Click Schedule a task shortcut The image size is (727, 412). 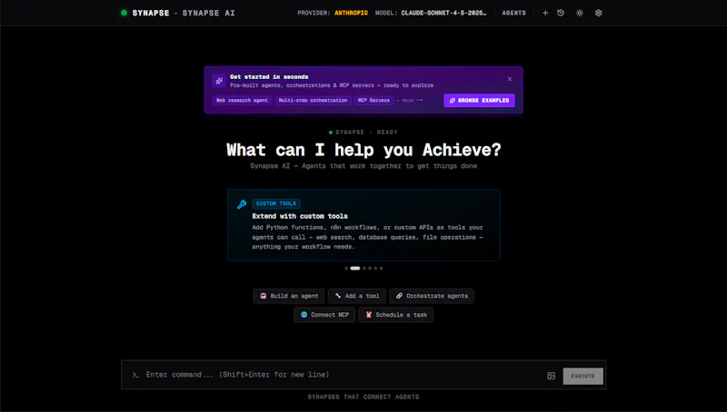[396, 315]
